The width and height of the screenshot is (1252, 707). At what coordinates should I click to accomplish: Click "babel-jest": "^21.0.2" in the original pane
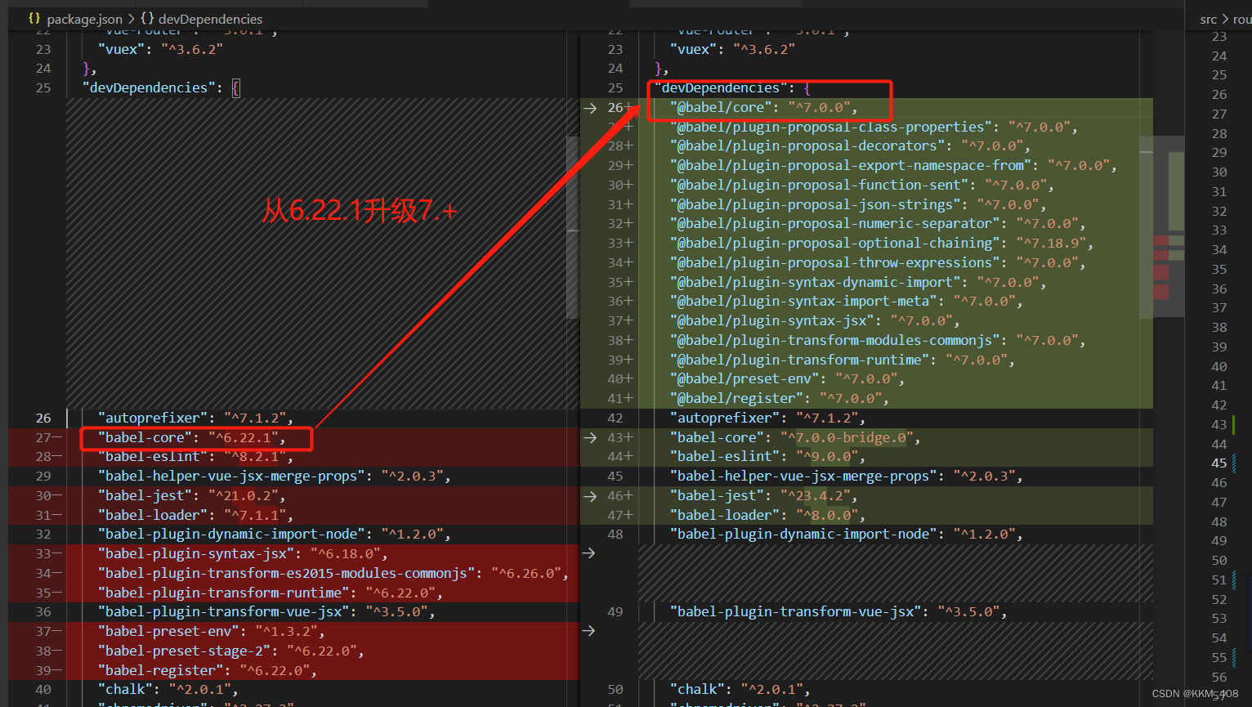192,495
